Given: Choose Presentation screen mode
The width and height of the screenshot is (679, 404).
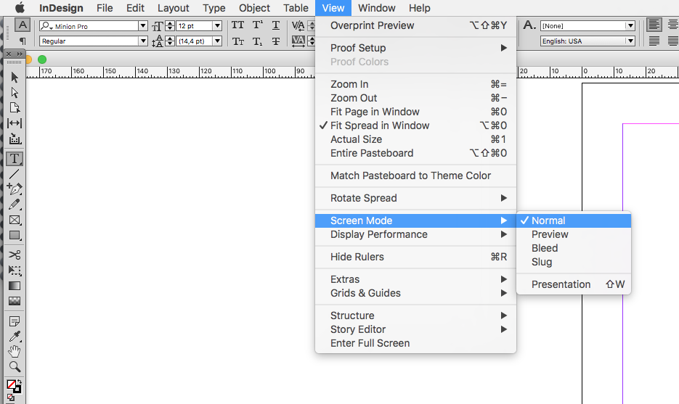Looking at the screenshot, I should point(574,284).
